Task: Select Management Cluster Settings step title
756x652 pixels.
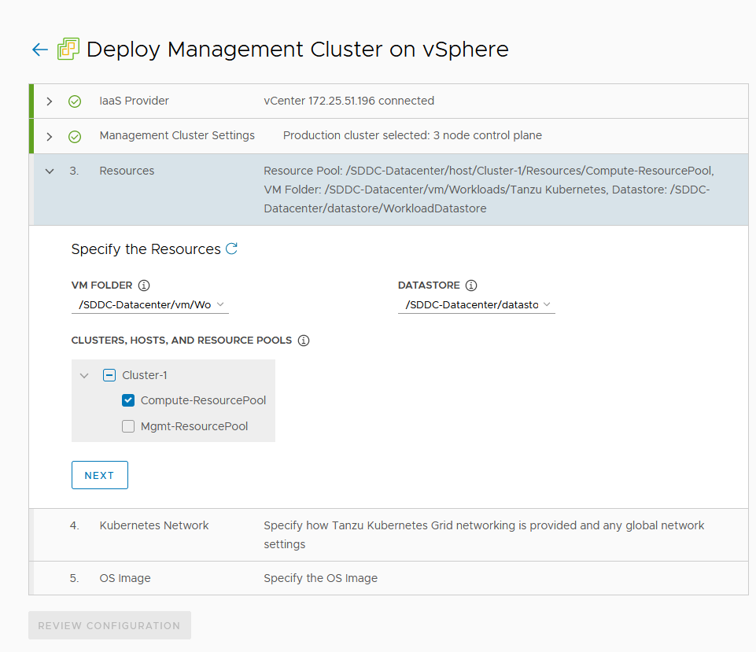Action: pyautogui.click(x=177, y=135)
